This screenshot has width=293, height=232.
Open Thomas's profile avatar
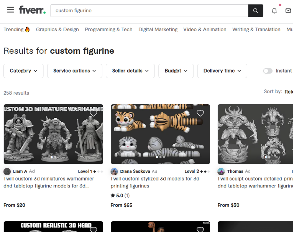click(x=221, y=171)
